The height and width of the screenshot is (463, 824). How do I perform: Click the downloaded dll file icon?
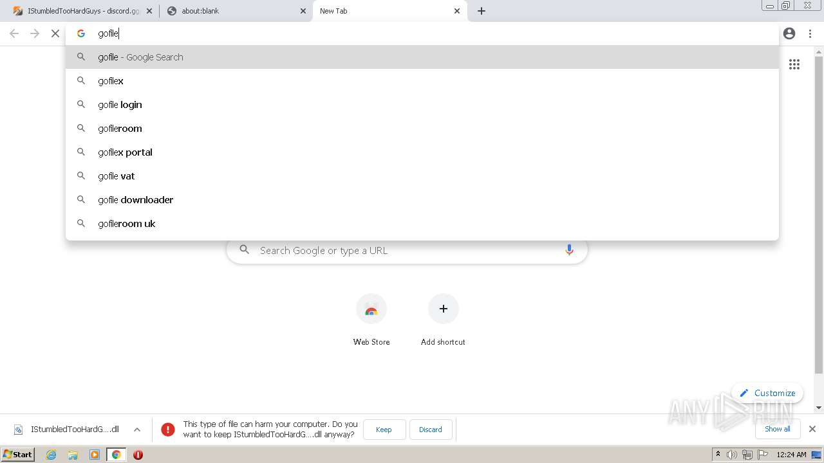click(19, 430)
